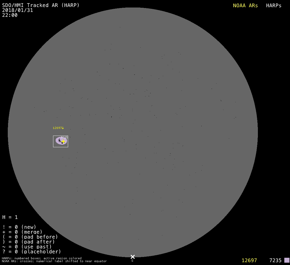Click the "( = 0 (pad before)" legend line
Screen dimensions: 290x265
click(x=30, y=237)
